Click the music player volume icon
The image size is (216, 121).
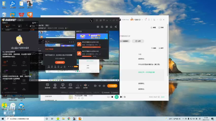[125, 97]
